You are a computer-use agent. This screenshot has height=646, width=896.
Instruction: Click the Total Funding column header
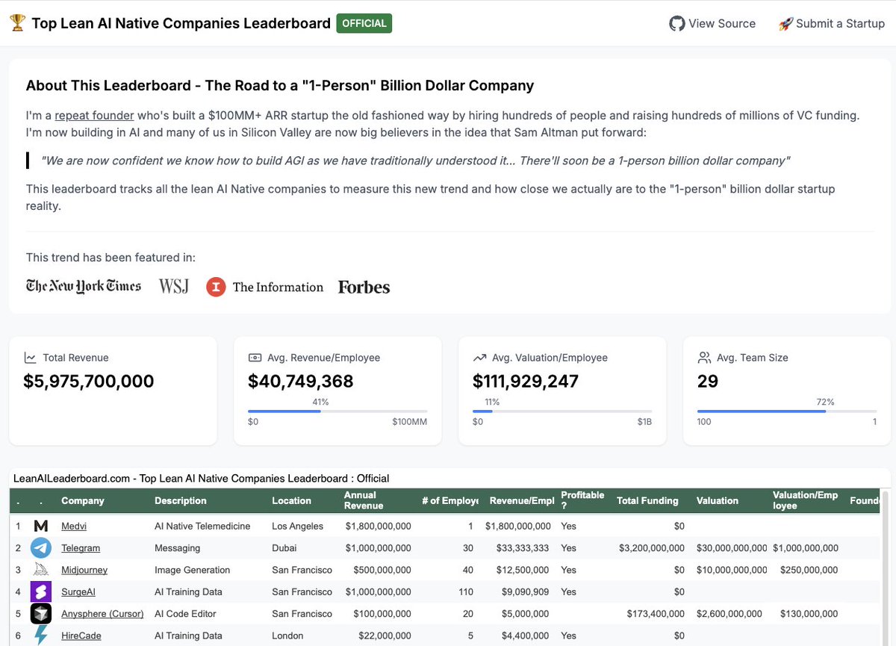(x=647, y=501)
